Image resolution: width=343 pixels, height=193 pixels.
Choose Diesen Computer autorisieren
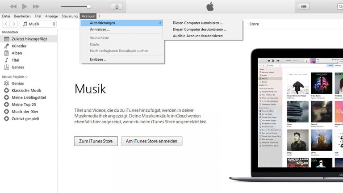click(197, 23)
